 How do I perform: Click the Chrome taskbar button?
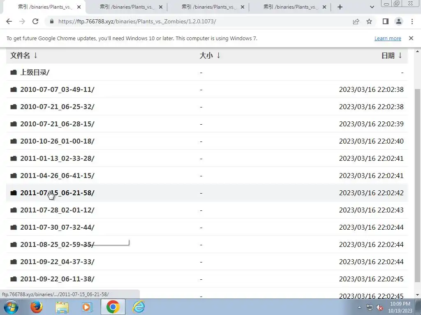[113, 307]
